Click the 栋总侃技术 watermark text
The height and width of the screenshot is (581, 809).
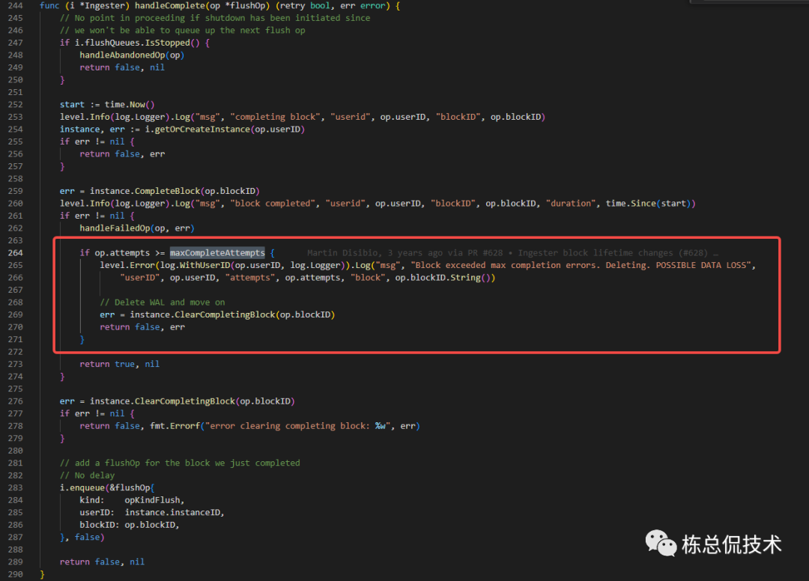731,545
